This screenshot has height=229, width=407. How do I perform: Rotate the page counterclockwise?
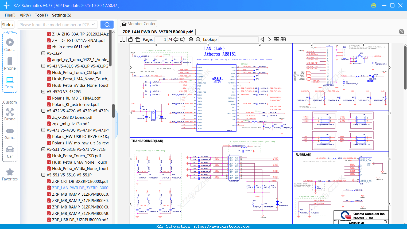coord(131,40)
